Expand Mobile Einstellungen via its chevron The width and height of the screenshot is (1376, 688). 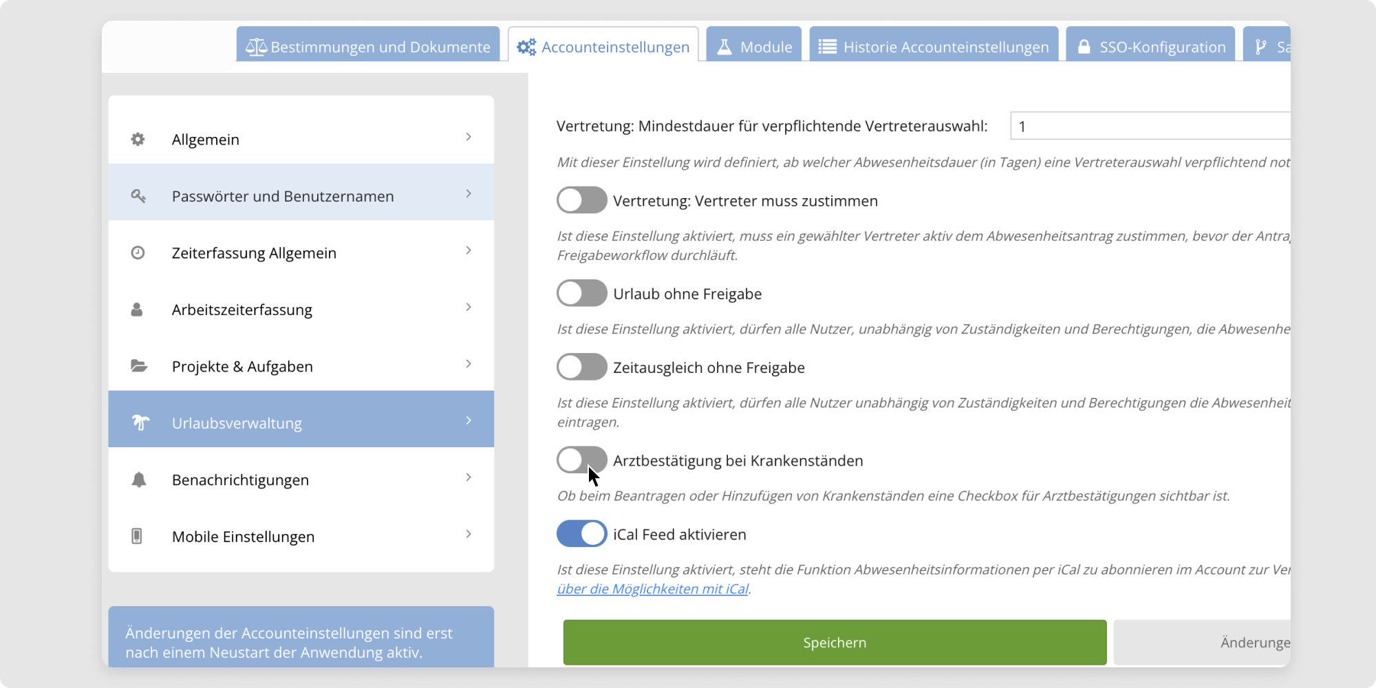[469, 534]
